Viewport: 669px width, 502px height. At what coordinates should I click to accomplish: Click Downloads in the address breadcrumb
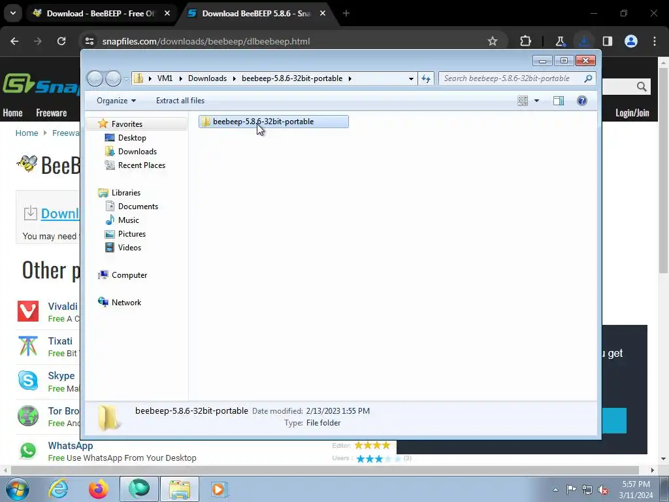(207, 78)
